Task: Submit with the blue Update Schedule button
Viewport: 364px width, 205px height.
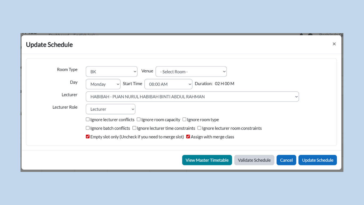Action: pyautogui.click(x=317, y=160)
